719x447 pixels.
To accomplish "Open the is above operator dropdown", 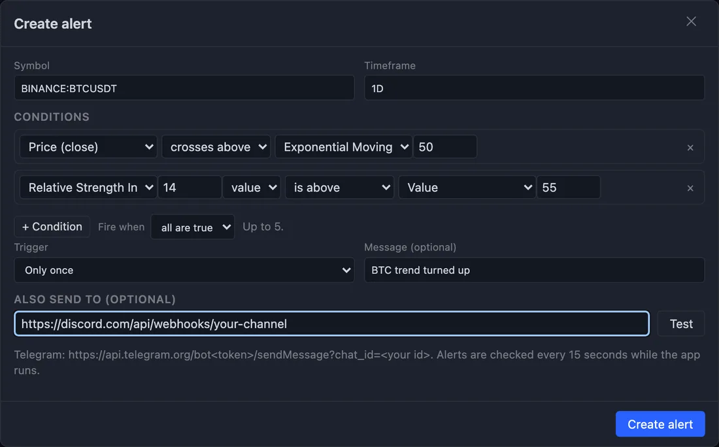I will [x=339, y=187].
